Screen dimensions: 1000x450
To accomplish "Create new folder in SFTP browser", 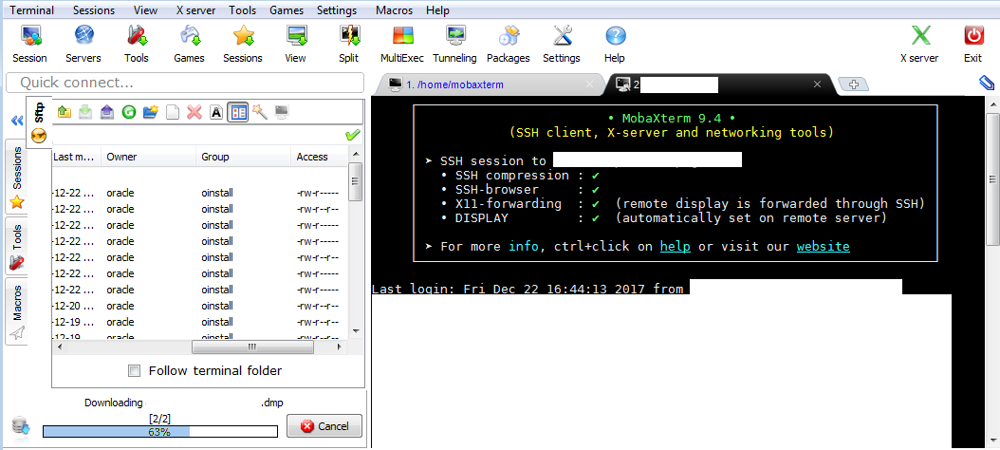I will tap(151, 112).
